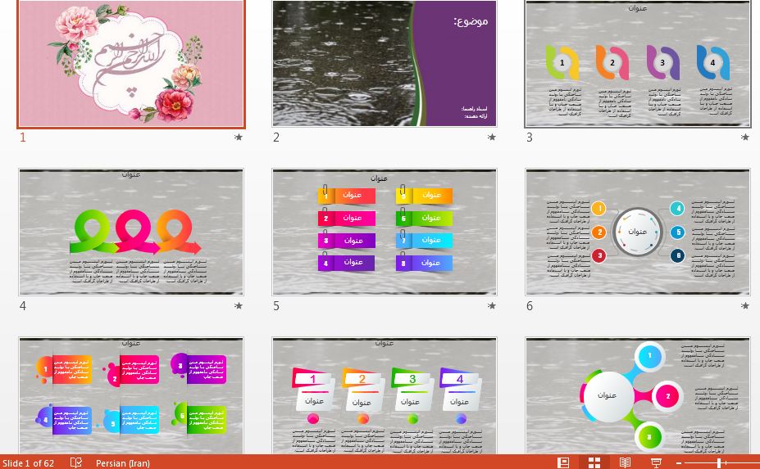Start Slide Show from status bar icon

(656, 462)
